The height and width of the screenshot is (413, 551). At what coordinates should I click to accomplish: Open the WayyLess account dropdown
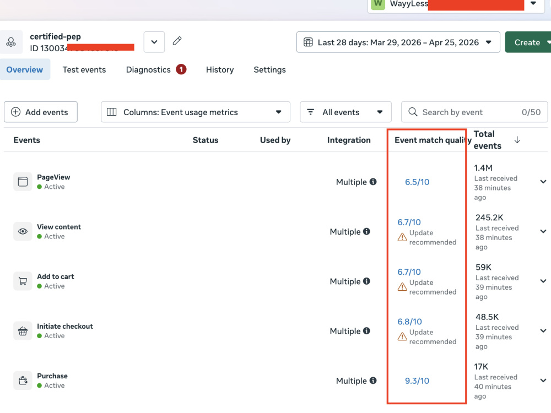[x=533, y=3]
